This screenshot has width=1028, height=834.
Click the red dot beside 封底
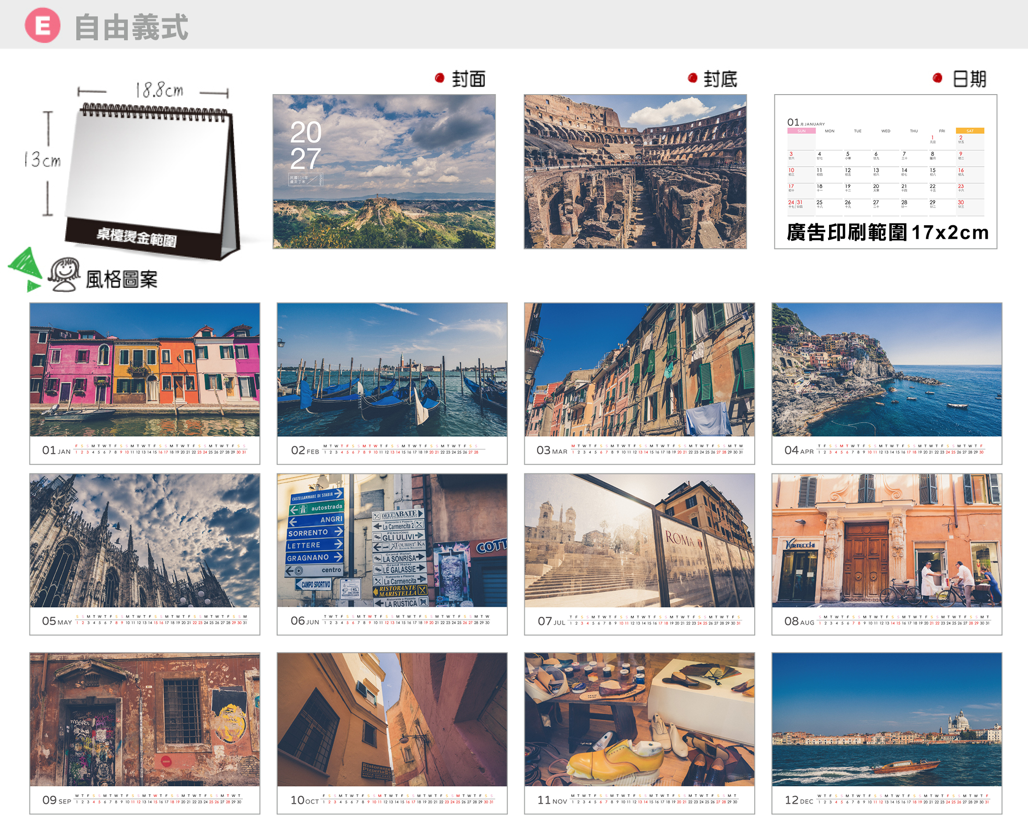pyautogui.click(x=692, y=78)
